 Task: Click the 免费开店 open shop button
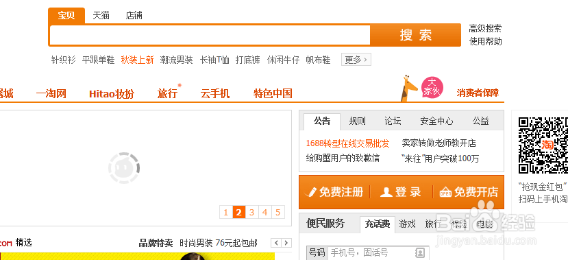tap(469, 192)
